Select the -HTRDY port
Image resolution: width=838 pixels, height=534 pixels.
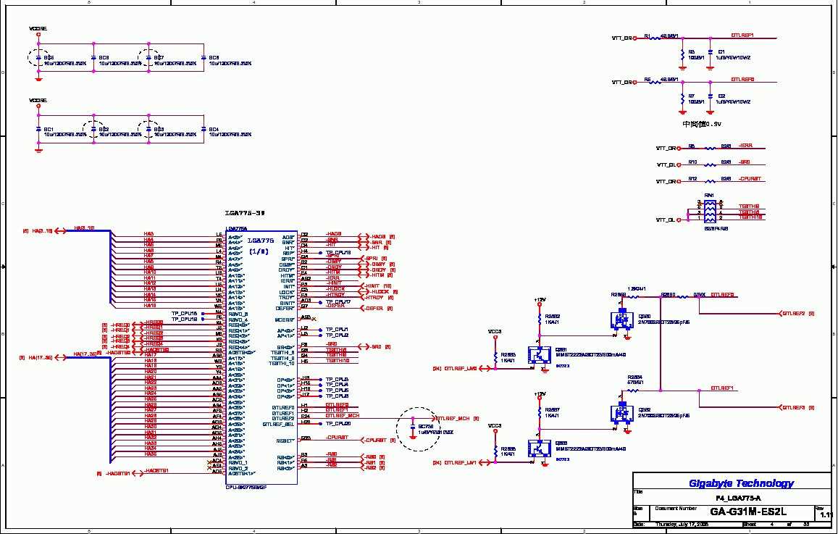coord(376,297)
